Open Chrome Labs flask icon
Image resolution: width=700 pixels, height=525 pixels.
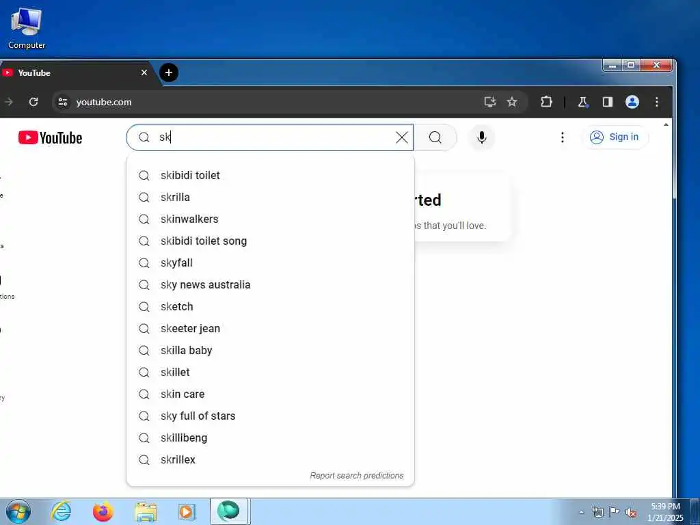coord(582,102)
